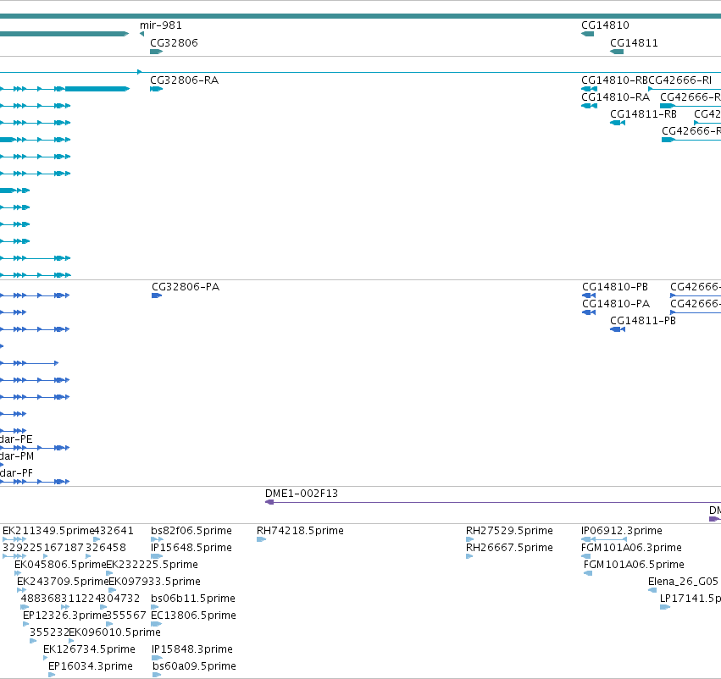Image resolution: width=721 pixels, height=679 pixels.
Task: Select the dar-PF protein label
Action: pyautogui.click(x=16, y=473)
